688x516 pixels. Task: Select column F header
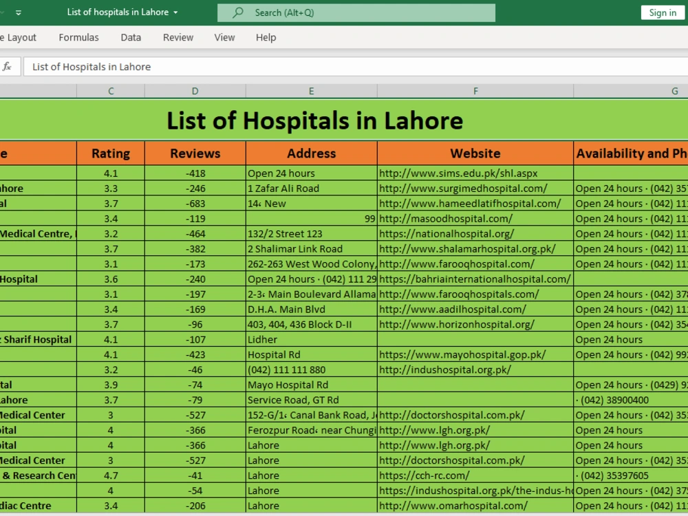pos(475,91)
